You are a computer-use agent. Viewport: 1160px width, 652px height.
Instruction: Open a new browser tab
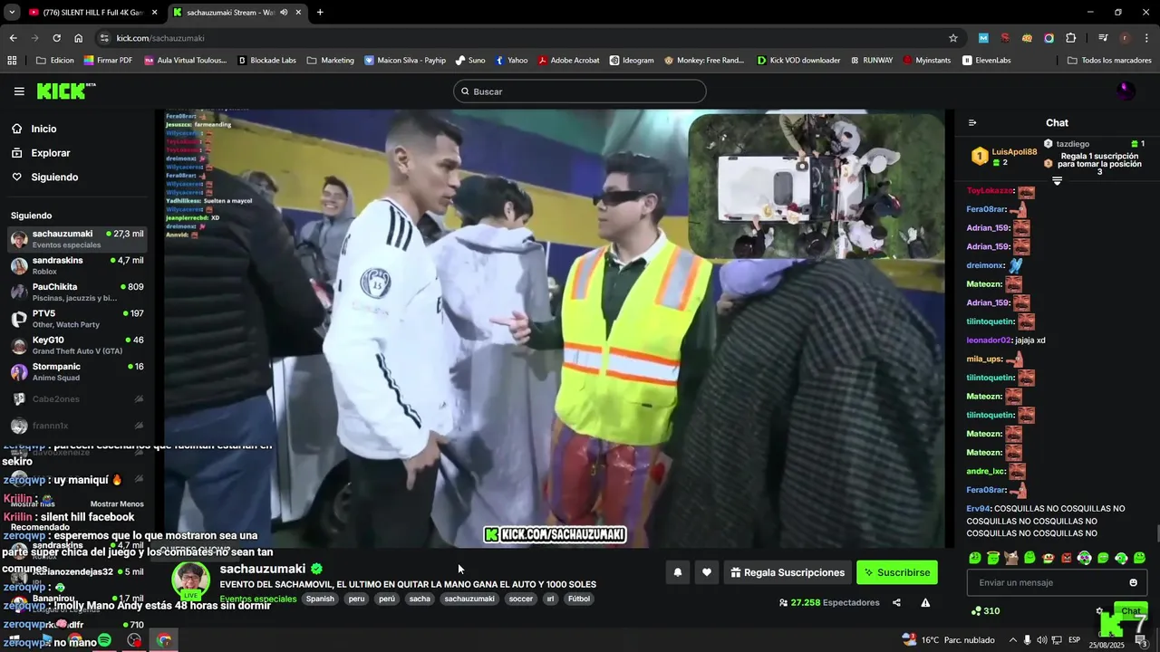(x=320, y=13)
